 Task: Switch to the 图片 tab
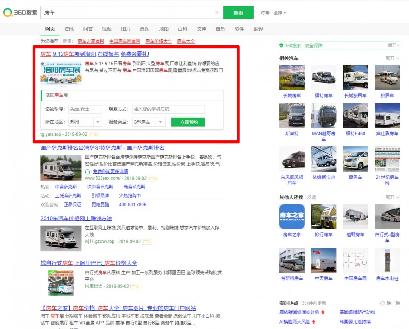click(126, 29)
